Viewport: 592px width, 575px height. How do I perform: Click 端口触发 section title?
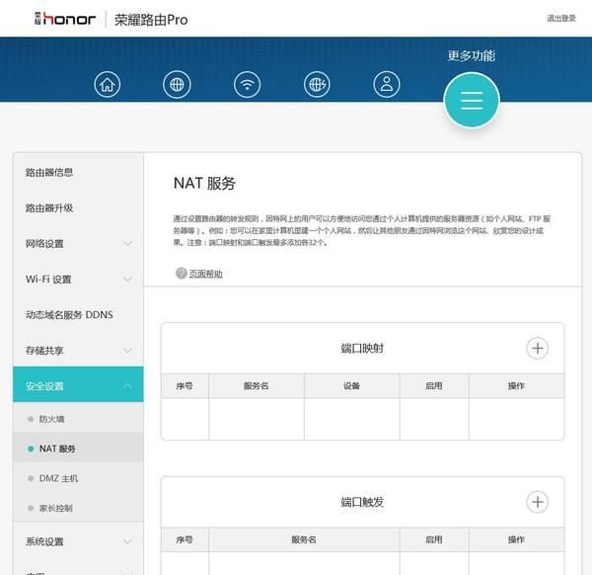pyautogui.click(x=362, y=502)
